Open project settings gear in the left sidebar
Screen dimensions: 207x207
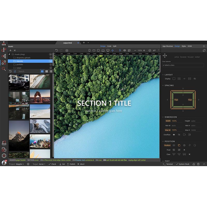pos(4,156)
